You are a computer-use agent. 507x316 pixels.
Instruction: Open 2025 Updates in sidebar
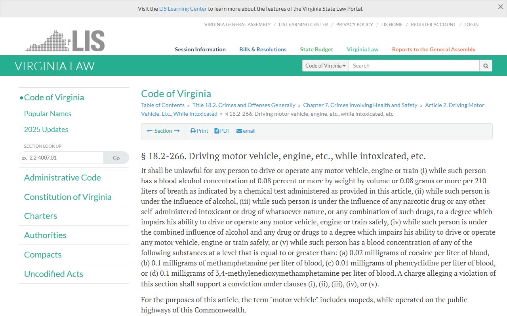click(x=46, y=130)
